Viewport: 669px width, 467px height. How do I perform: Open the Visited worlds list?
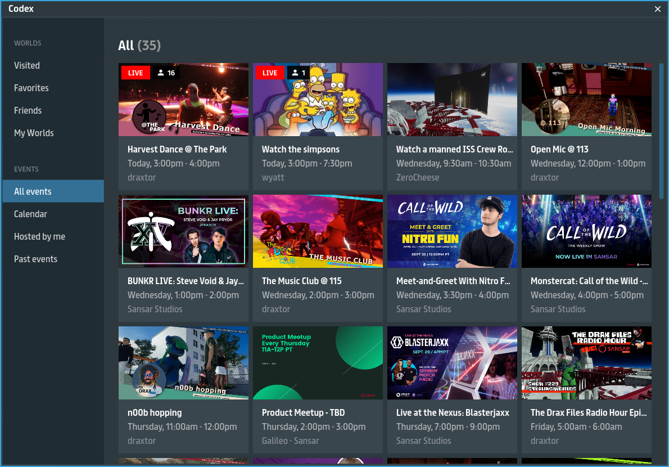click(x=27, y=65)
